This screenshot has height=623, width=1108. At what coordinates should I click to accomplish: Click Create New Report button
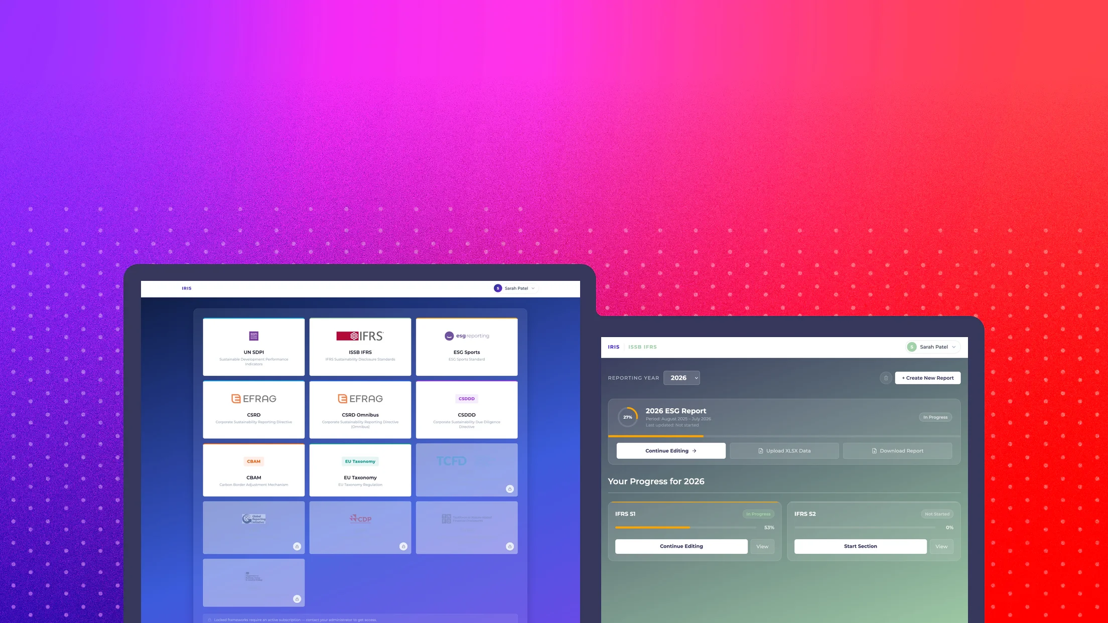(x=928, y=378)
